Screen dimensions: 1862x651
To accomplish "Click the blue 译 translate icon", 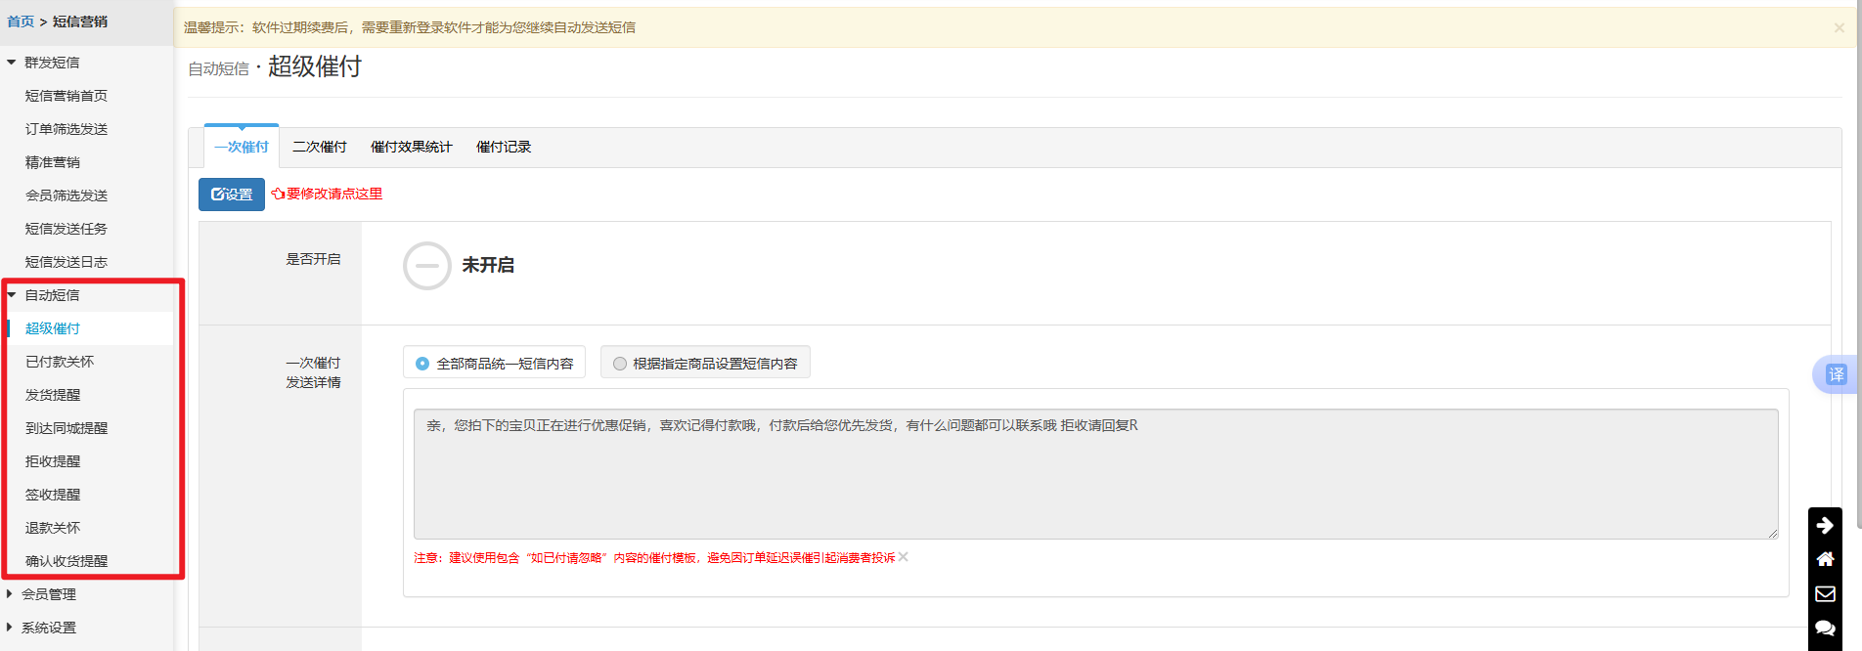I will pyautogui.click(x=1836, y=374).
